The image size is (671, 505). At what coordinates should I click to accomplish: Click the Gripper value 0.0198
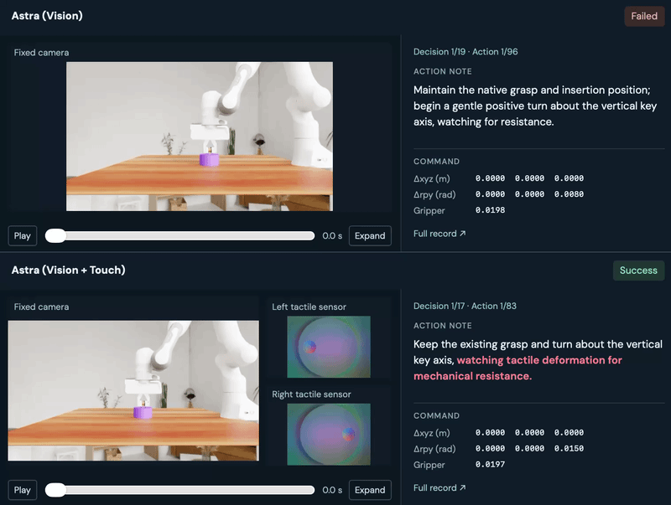pos(490,210)
